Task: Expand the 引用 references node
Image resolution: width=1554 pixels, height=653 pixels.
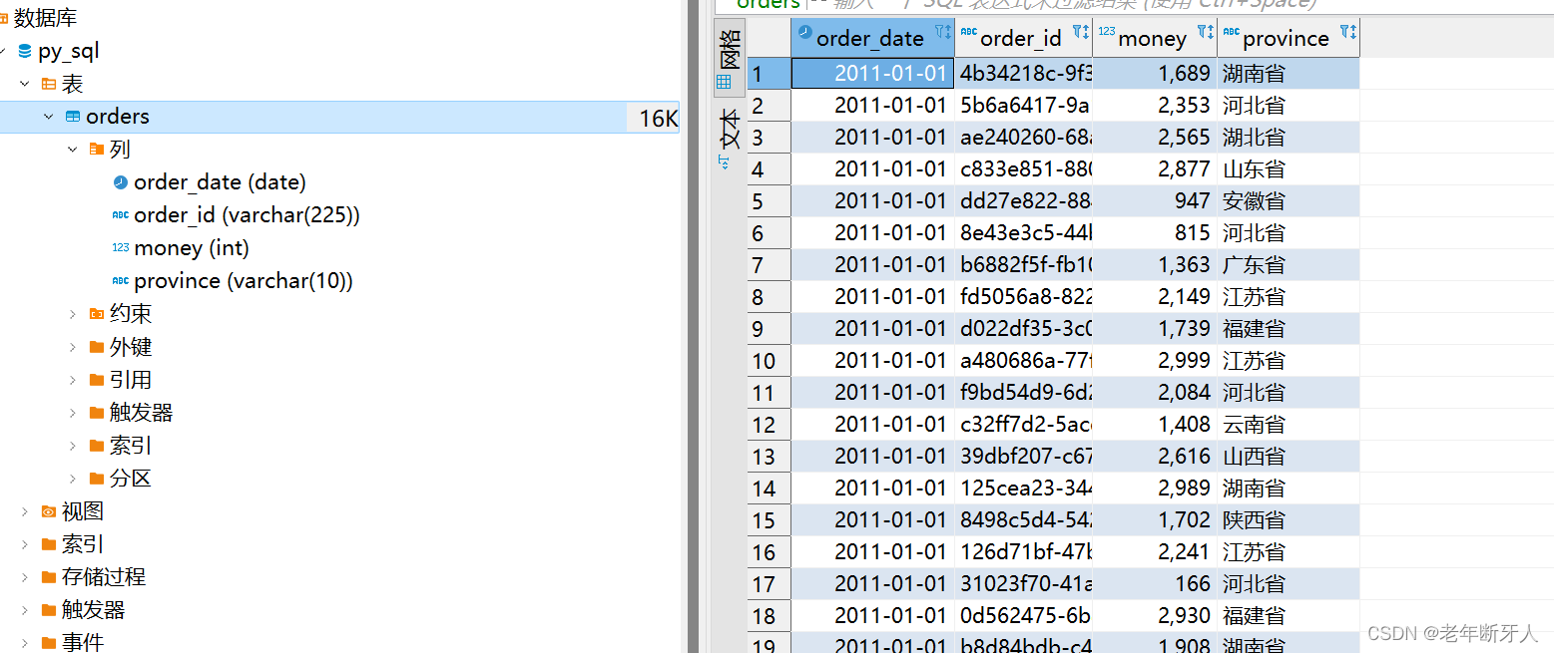Action: click(72, 380)
